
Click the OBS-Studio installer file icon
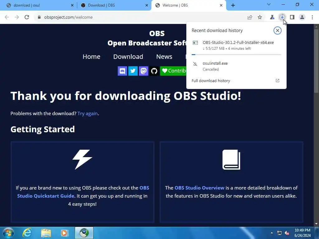click(195, 43)
